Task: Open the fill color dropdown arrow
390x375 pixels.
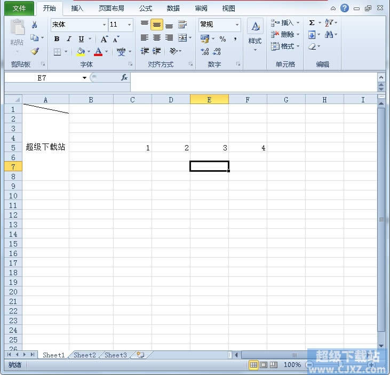Action: point(89,52)
